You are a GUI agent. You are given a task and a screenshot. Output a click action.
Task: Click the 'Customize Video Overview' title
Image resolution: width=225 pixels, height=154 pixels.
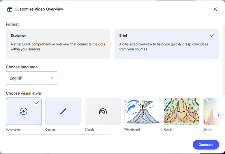39,9
